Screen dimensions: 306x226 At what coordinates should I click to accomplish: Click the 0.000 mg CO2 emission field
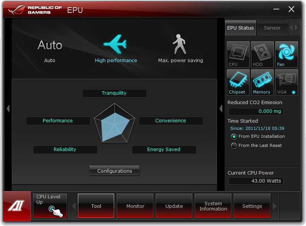256,112
